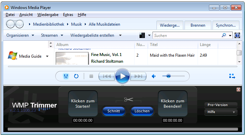Expand the arrow before Alle Musikdateien
The width and height of the screenshot is (245, 136).
pos(85,24)
